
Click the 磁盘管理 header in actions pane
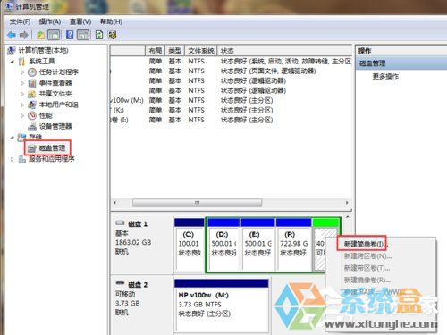click(x=401, y=63)
